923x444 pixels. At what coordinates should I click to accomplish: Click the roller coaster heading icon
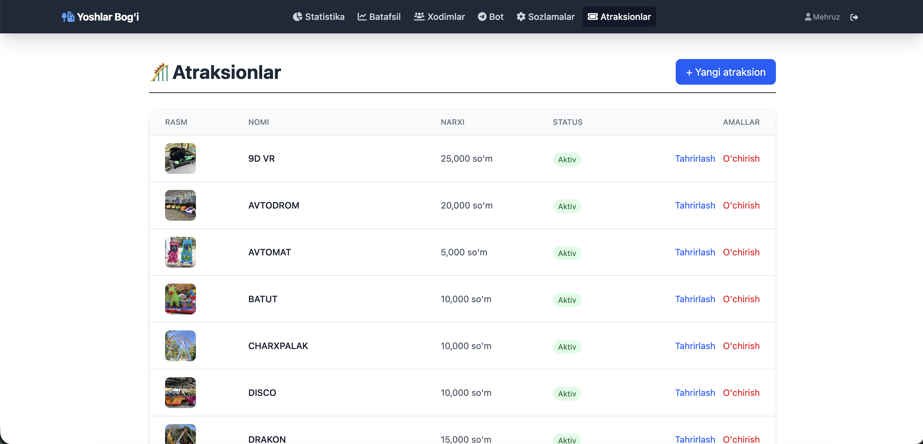point(159,72)
